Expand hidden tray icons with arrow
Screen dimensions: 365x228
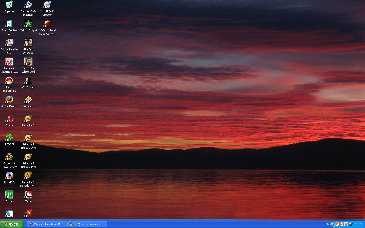[x=332, y=224]
